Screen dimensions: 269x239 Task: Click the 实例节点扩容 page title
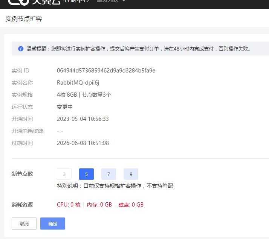pos(23,19)
